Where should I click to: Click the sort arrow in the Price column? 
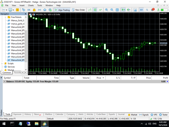point(103,78)
